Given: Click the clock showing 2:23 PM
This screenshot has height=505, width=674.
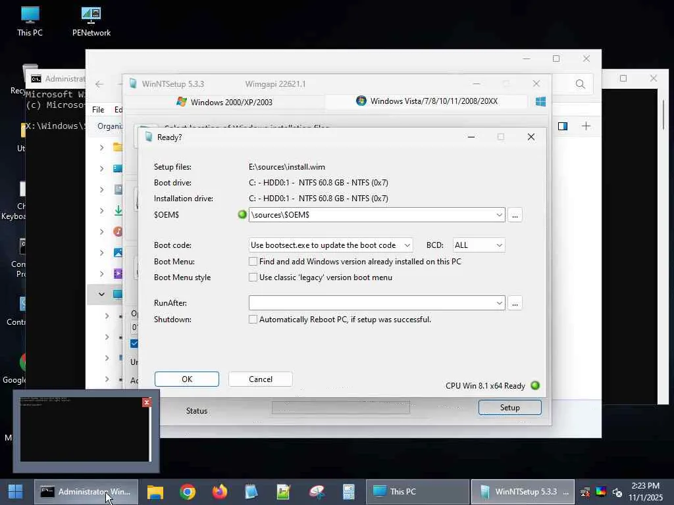Looking at the screenshot, I should [645, 486].
